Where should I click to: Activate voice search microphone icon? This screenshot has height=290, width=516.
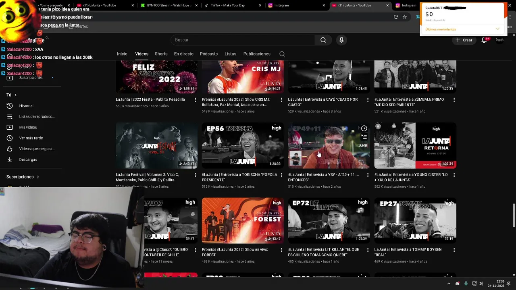click(341, 40)
